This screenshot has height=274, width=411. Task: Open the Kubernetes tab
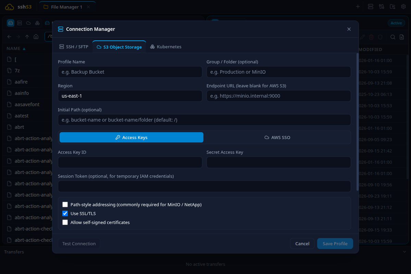pyautogui.click(x=166, y=47)
